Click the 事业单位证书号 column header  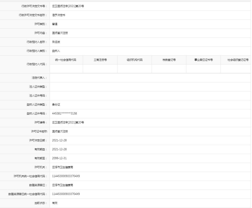pyautogui.click(x=203, y=60)
